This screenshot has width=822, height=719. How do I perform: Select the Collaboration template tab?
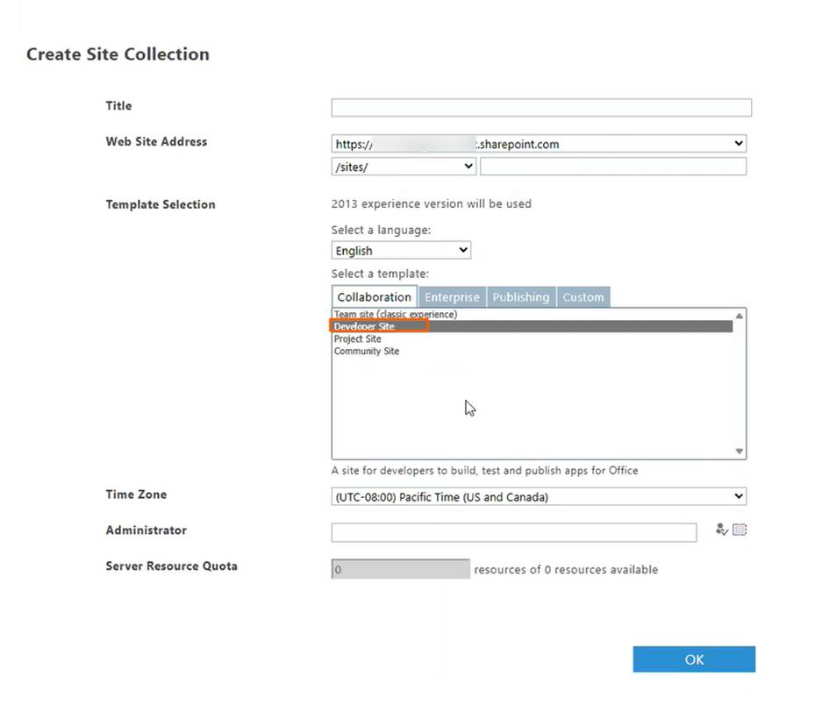coord(375,296)
